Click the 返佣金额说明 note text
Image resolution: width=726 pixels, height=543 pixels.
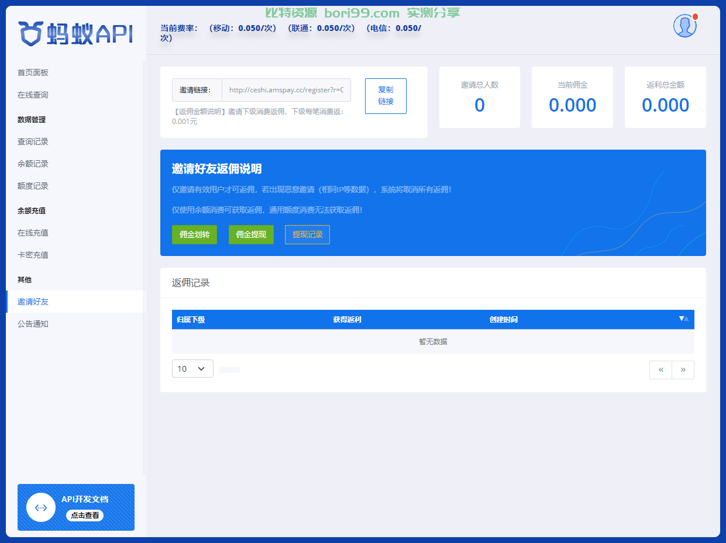(x=259, y=116)
